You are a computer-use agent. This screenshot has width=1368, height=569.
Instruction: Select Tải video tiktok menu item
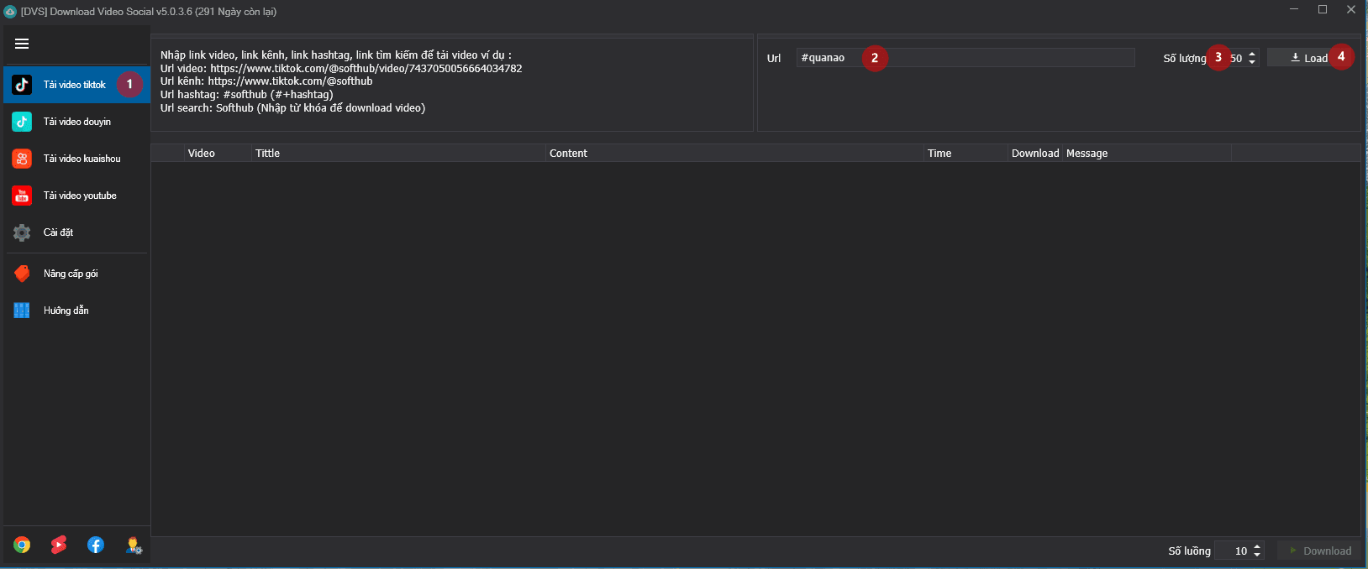tap(76, 85)
